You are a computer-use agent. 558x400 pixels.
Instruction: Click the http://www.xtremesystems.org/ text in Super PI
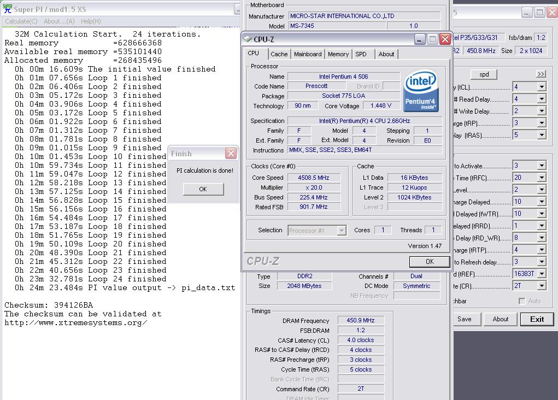[76, 323]
